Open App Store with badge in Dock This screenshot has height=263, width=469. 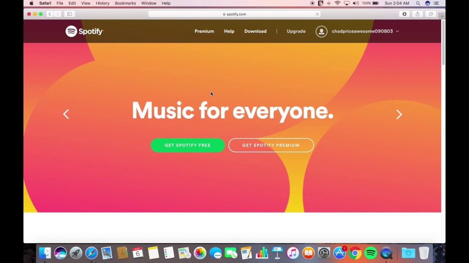pyautogui.click(x=340, y=253)
